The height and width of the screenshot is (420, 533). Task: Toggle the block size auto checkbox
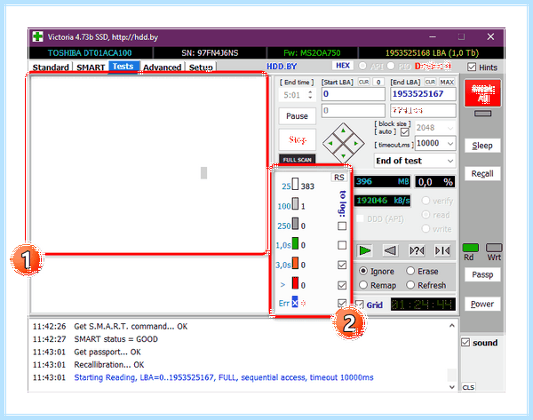coord(404,131)
